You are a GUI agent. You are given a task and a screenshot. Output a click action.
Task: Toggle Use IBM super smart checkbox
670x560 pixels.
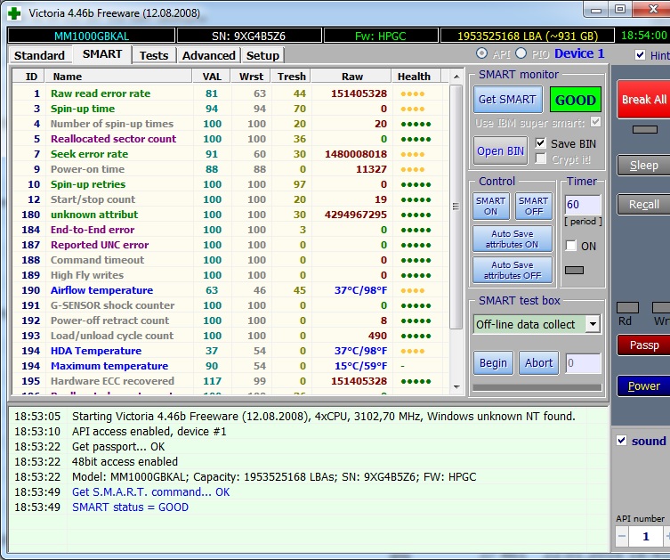pos(595,122)
